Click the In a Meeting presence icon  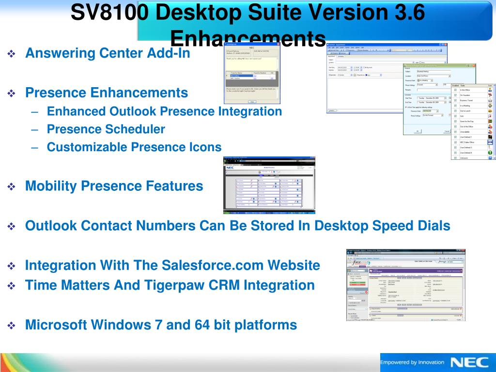(490, 106)
